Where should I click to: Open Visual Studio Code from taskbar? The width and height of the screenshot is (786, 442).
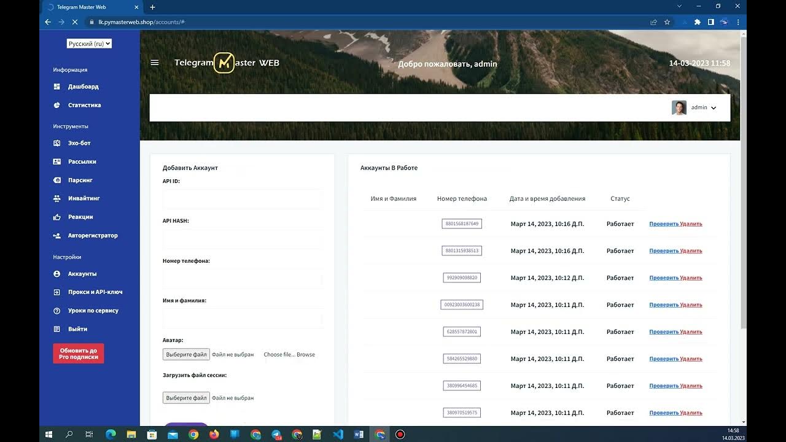pyautogui.click(x=338, y=434)
